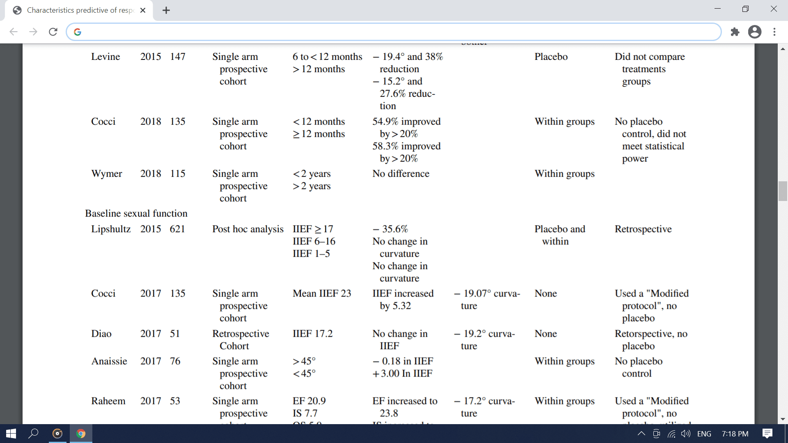Click author name 'Lipshultz'
Image resolution: width=788 pixels, height=443 pixels.
111,229
